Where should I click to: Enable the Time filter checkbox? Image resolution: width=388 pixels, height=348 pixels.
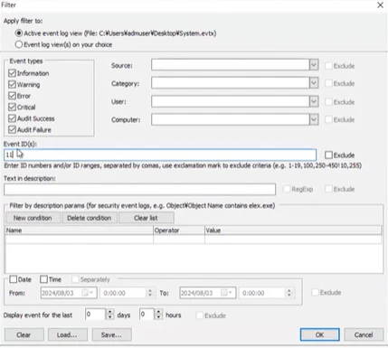tap(43, 279)
